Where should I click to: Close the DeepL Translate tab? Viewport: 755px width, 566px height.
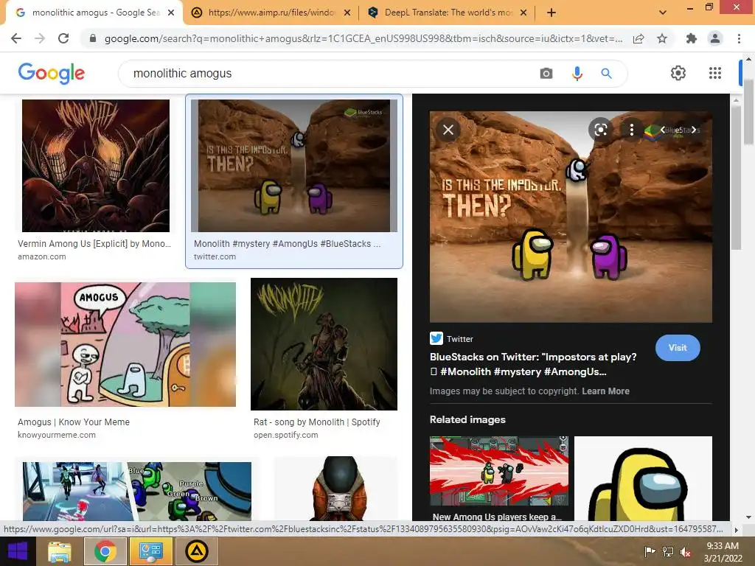(523, 13)
